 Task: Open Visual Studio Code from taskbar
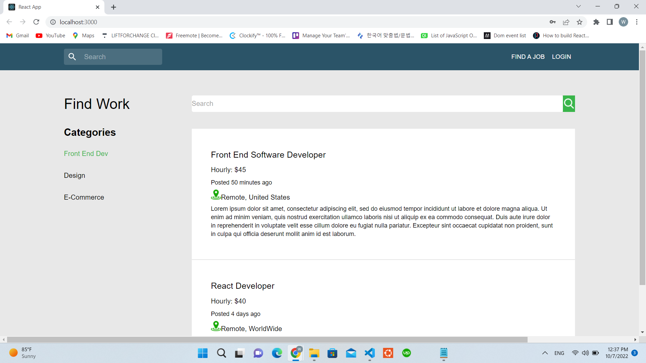coord(369,353)
